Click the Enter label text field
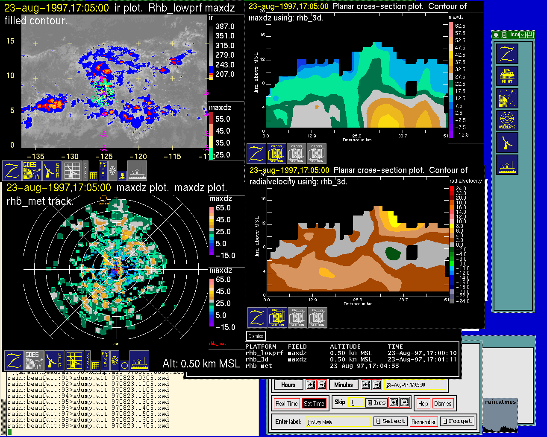The height and width of the screenshot is (437, 547). coord(339,422)
